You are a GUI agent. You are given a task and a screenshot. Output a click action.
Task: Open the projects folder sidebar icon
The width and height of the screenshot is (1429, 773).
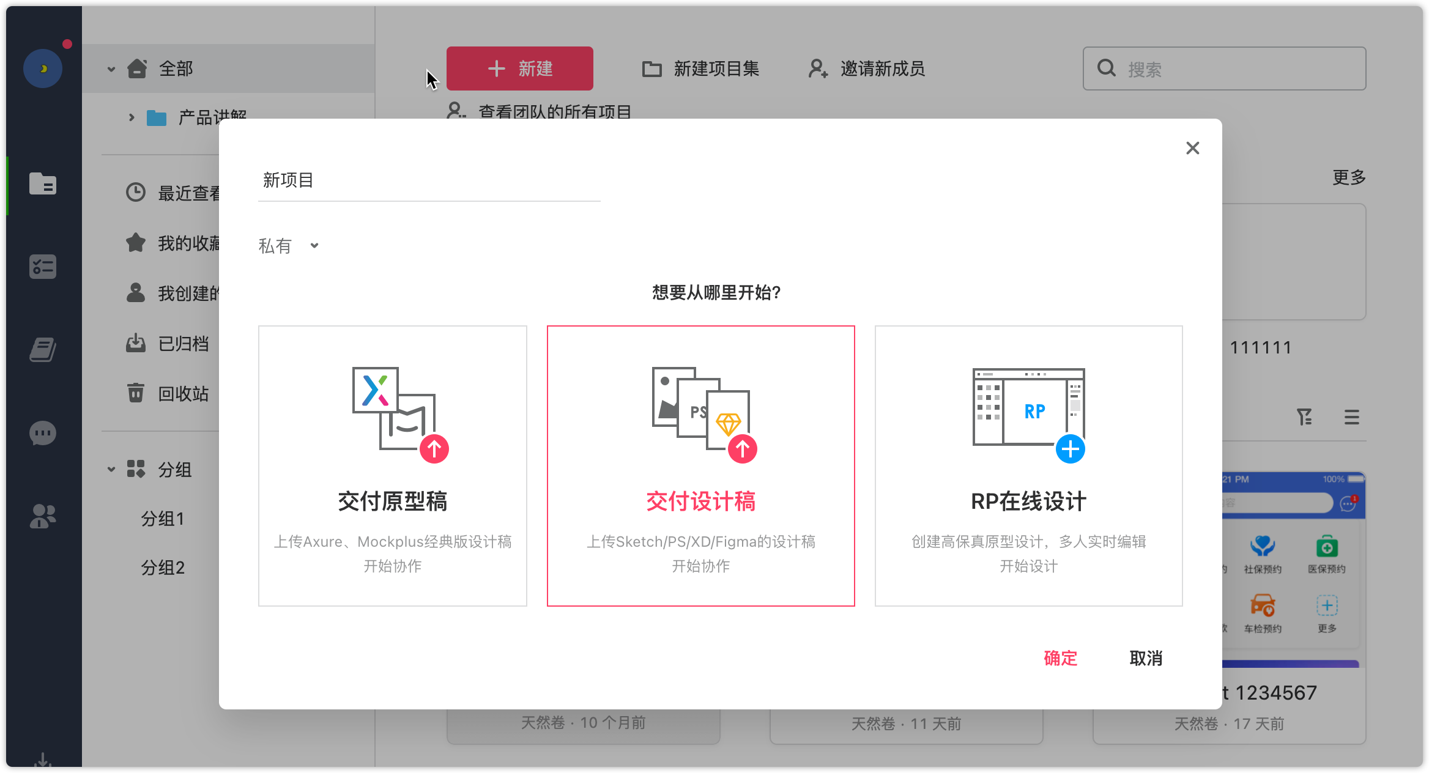tap(43, 183)
